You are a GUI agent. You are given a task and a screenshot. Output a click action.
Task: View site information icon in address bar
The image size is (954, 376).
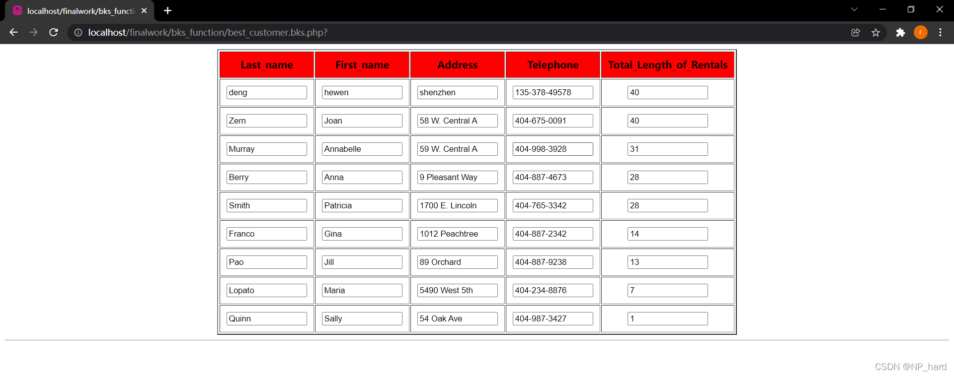point(78,32)
